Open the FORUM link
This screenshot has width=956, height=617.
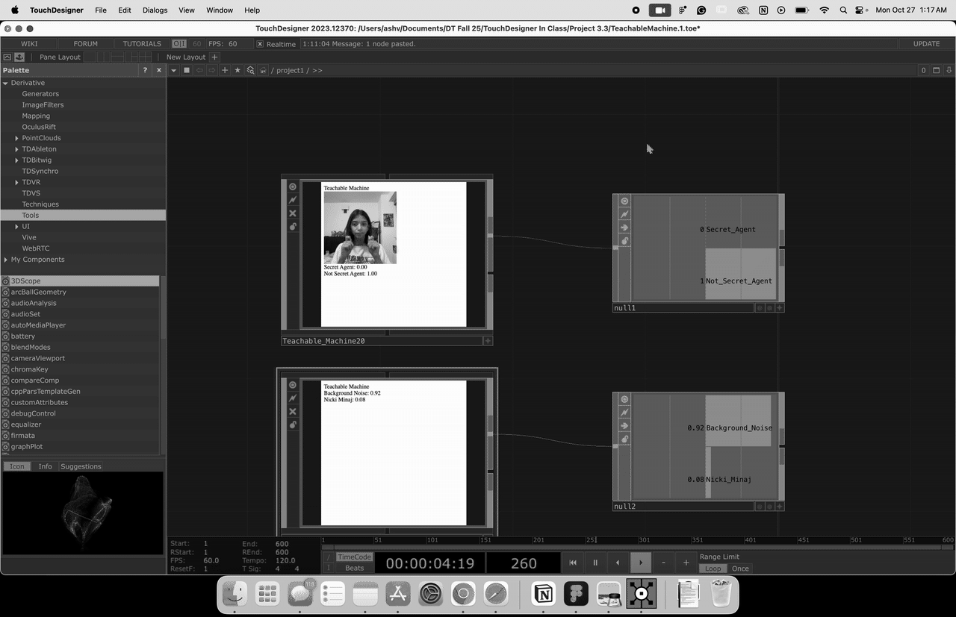pyautogui.click(x=86, y=44)
